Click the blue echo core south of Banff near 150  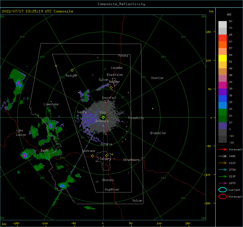(x=62, y=186)
